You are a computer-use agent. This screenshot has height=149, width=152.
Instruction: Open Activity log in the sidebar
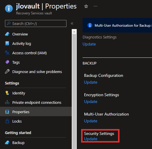pyautogui.click(x=36, y=44)
